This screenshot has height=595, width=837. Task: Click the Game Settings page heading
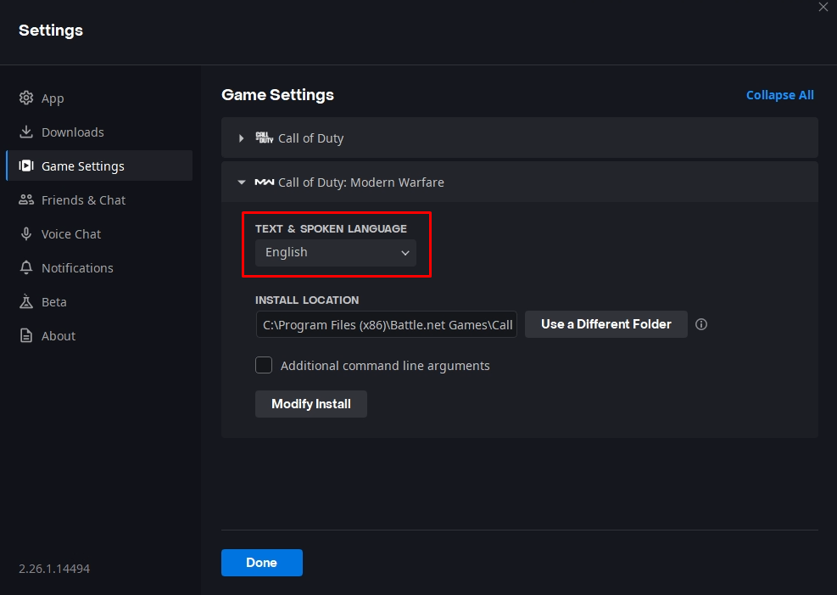[x=277, y=94]
